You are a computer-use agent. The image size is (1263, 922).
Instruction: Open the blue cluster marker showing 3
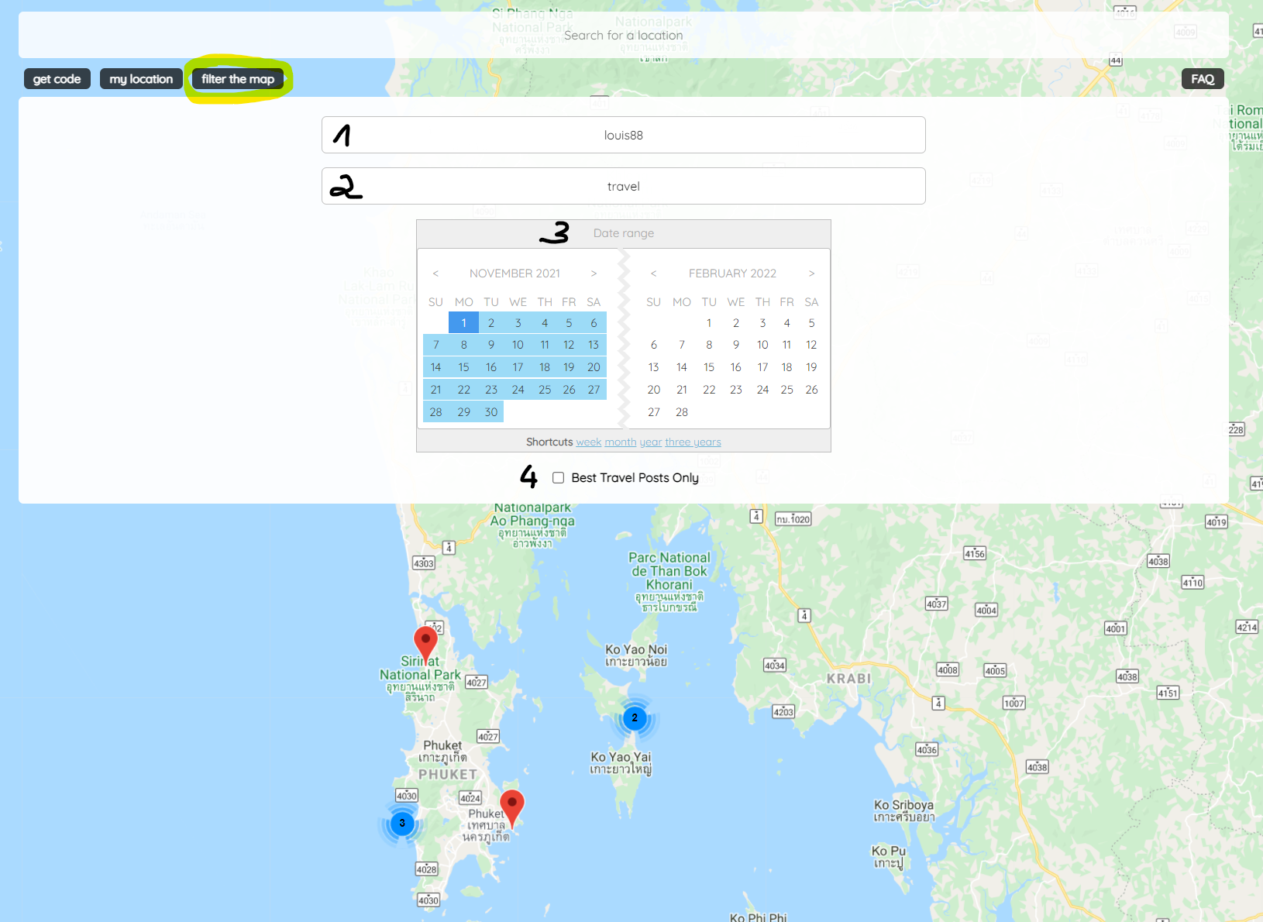point(402,824)
